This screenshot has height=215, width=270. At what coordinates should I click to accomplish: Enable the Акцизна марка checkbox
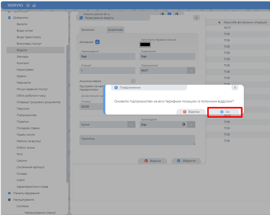[133, 81]
